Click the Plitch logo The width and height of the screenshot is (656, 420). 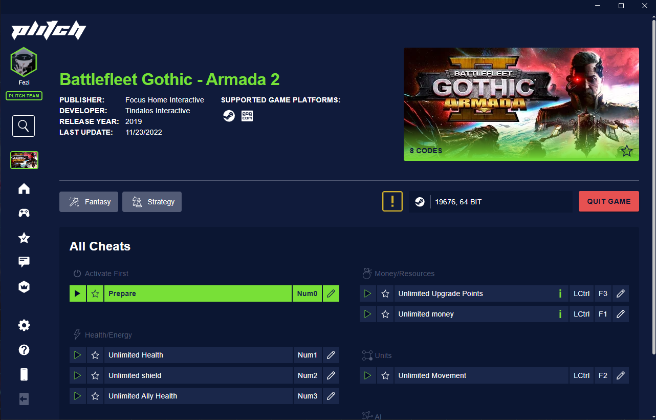pos(49,30)
